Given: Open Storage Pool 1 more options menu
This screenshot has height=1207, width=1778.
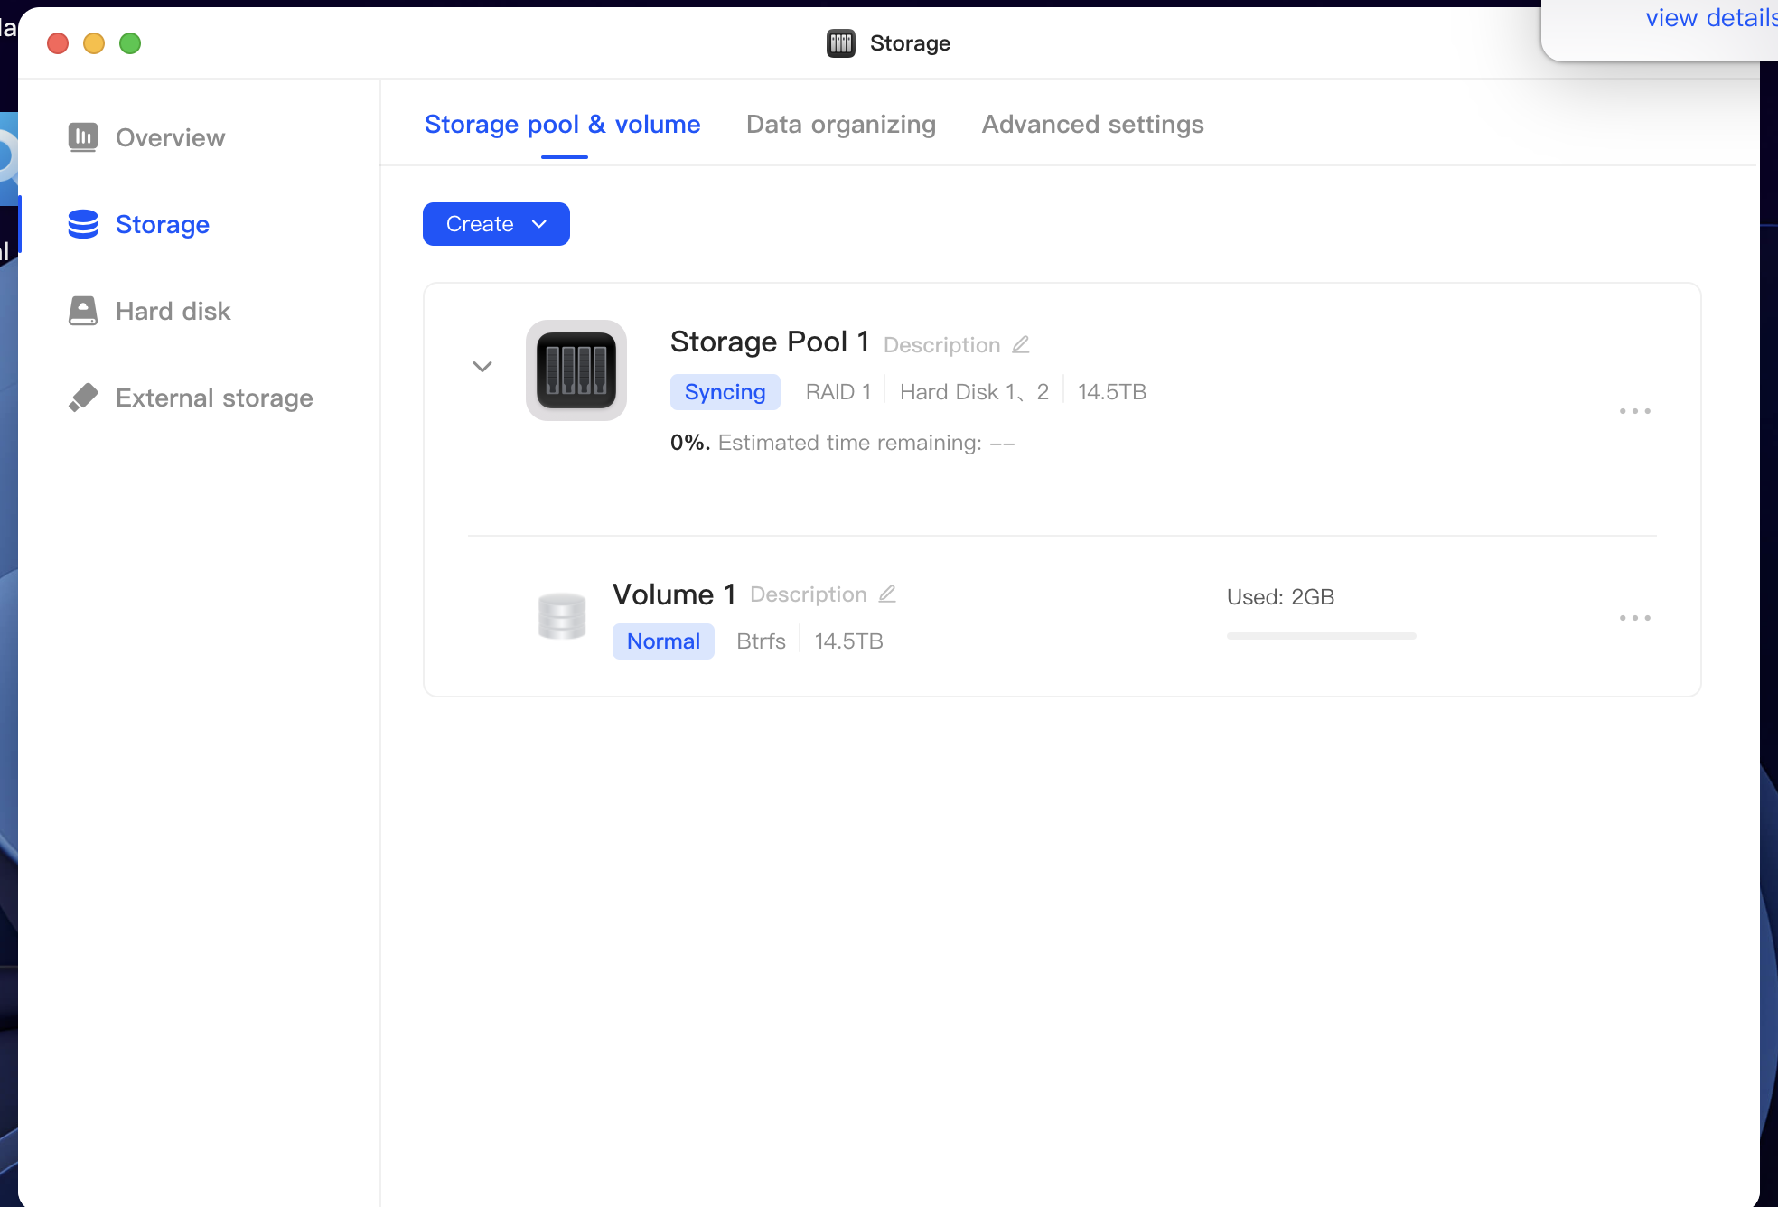Looking at the screenshot, I should tap(1635, 411).
